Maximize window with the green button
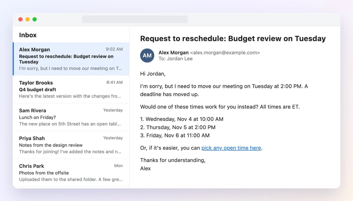353x201 pixels. (35, 19)
